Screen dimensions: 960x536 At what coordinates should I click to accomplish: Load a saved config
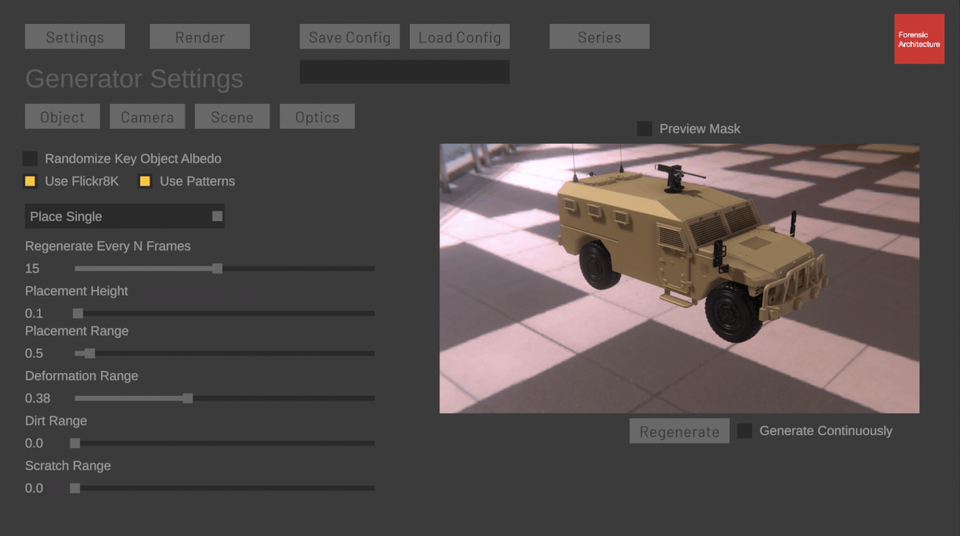(460, 37)
